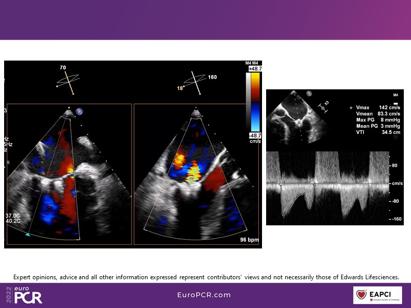Viewport: 411px width, 308px height.
Task: Open the EuroPCR.com link
Action: 204,295
